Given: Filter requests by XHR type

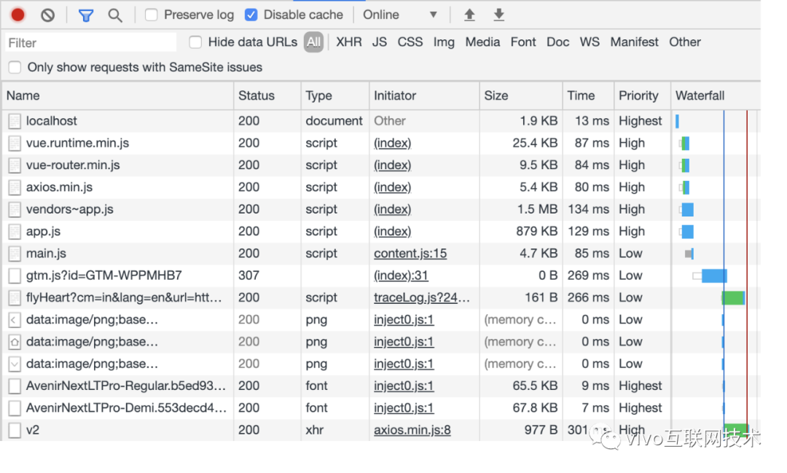Looking at the screenshot, I should [x=348, y=42].
